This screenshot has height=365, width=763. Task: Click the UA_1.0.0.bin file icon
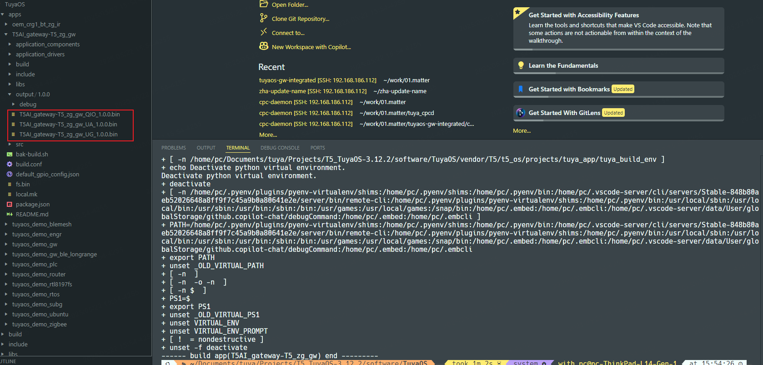[13, 125]
